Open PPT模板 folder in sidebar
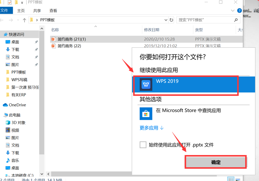This screenshot has height=181, width=259. [19, 72]
